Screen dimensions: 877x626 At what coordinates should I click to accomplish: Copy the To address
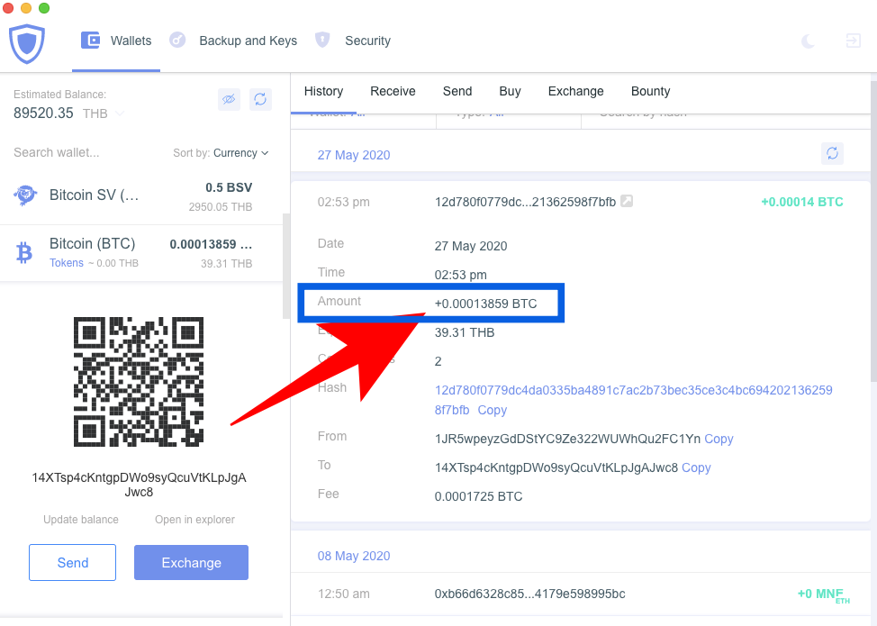coord(696,467)
